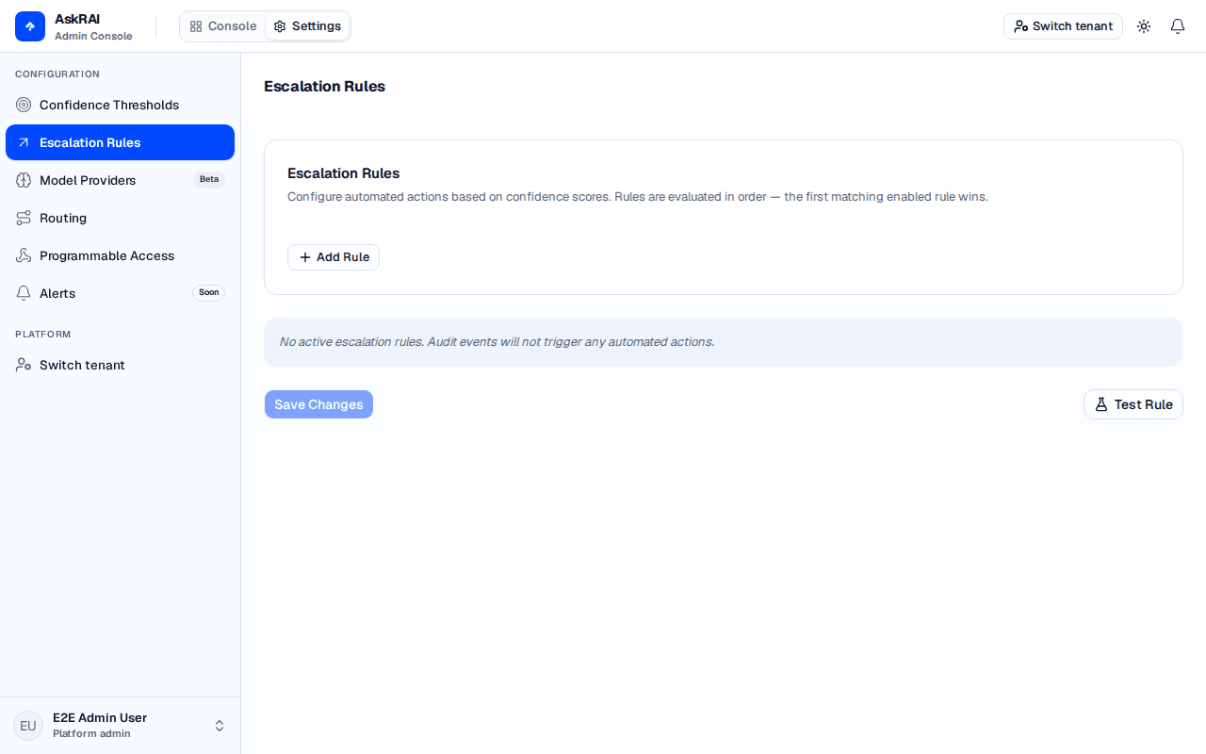Click the E2E Admin User name

pyautogui.click(x=100, y=718)
